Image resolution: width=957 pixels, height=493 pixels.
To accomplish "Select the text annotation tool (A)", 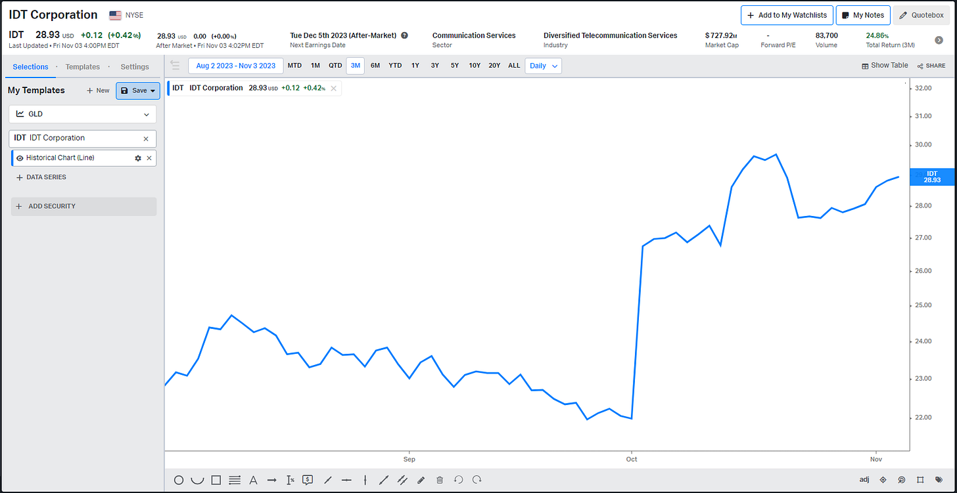I will [253, 480].
